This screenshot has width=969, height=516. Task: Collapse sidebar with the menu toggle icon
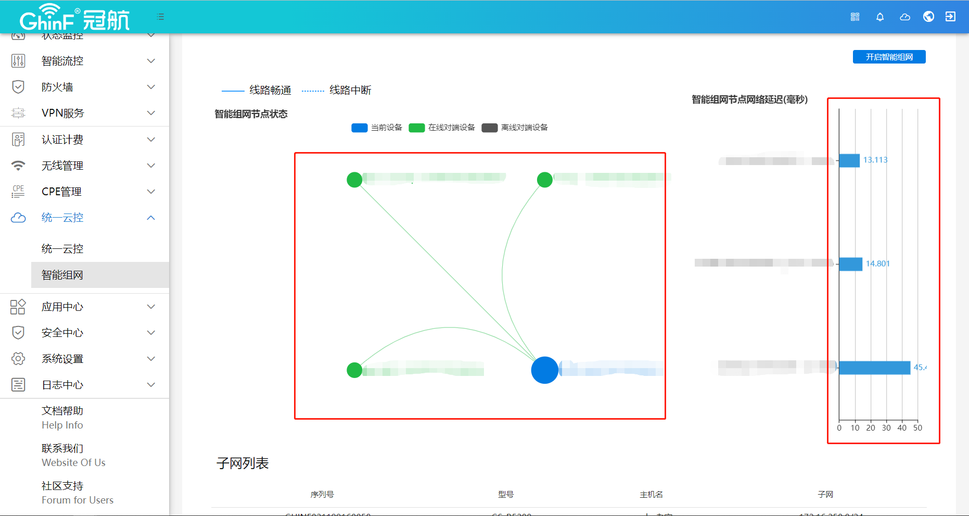(160, 17)
